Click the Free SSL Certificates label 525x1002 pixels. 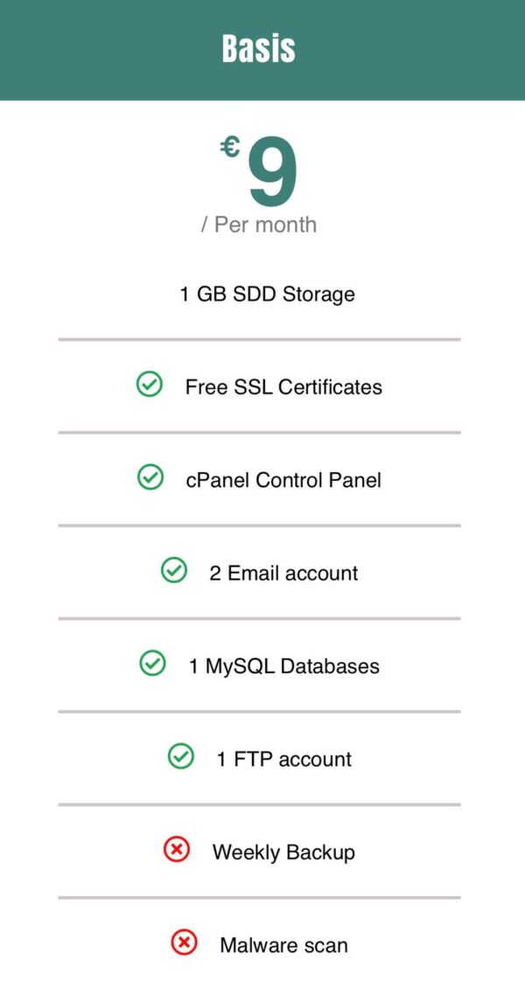(283, 387)
